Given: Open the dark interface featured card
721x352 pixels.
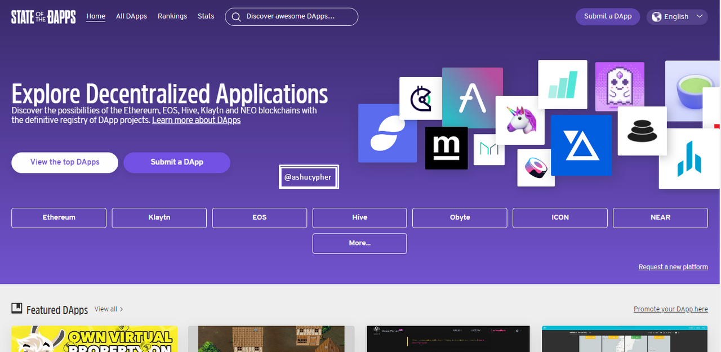Looking at the screenshot, I should tap(448, 339).
